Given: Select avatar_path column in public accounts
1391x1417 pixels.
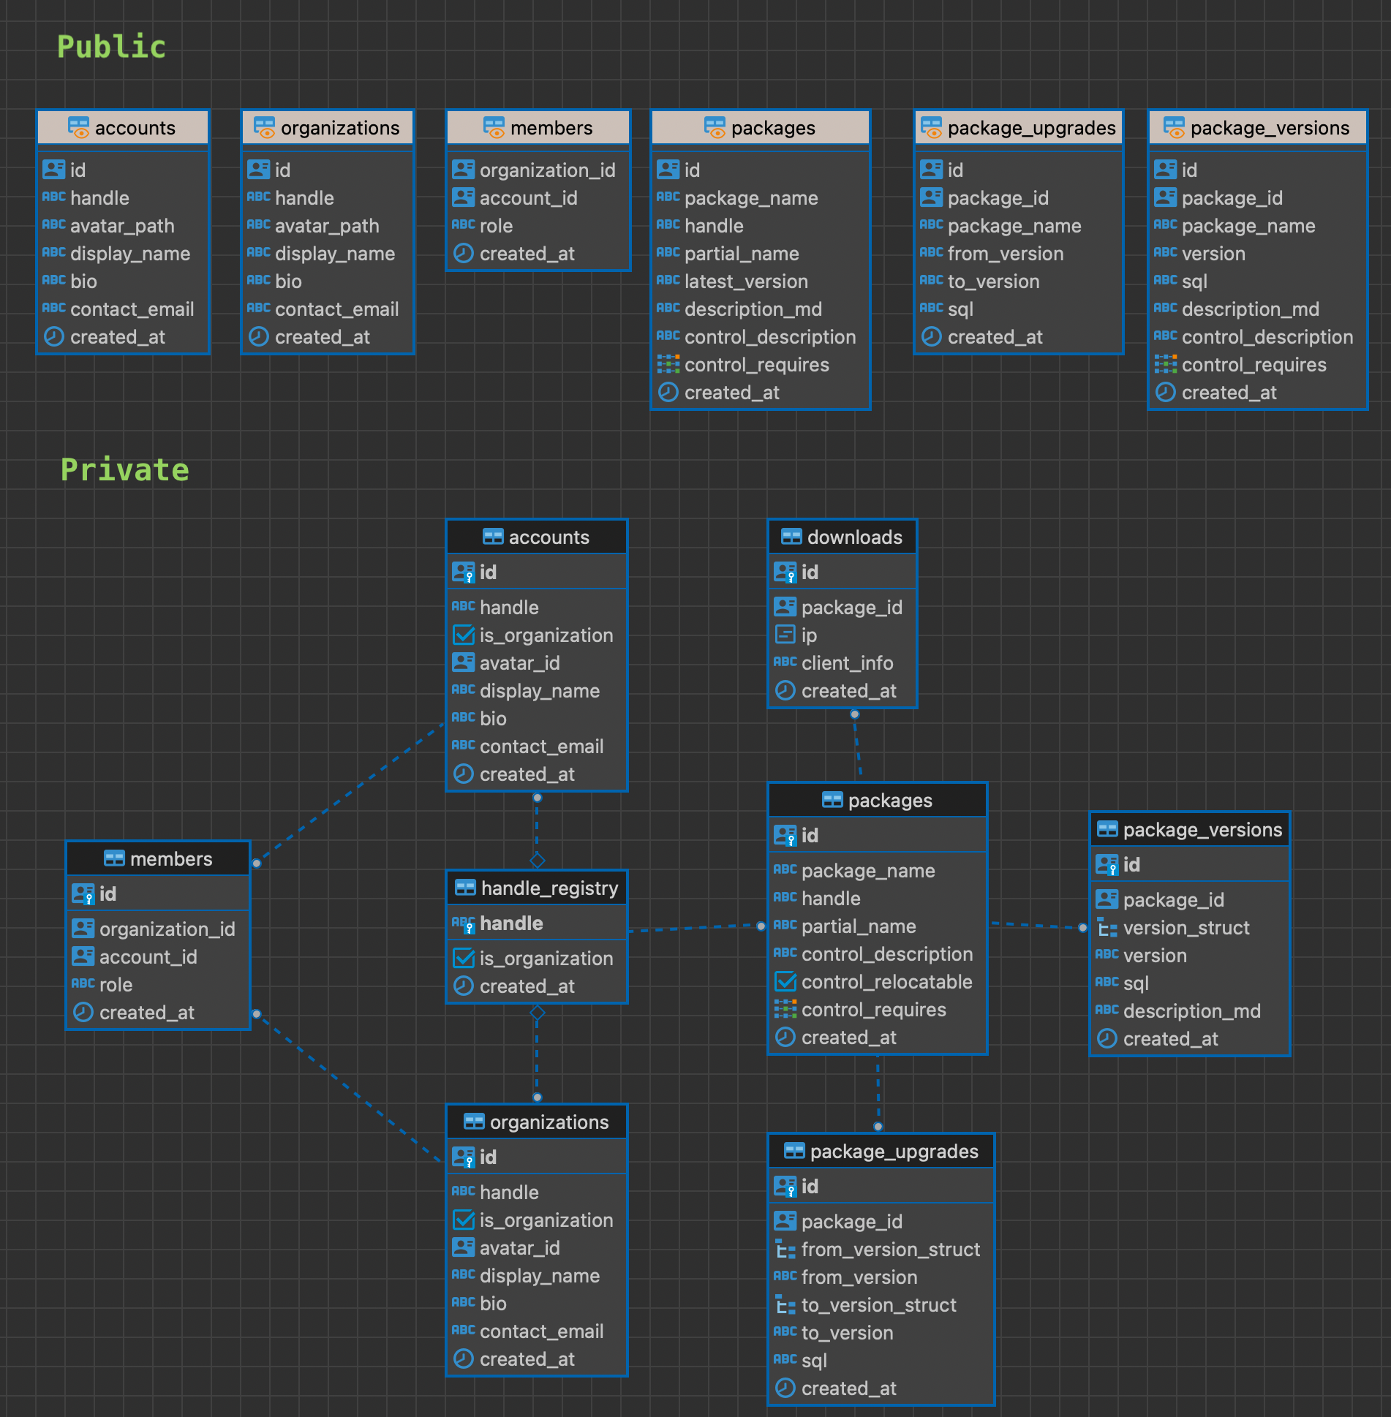Looking at the screenshot, I should coord(123,226).
